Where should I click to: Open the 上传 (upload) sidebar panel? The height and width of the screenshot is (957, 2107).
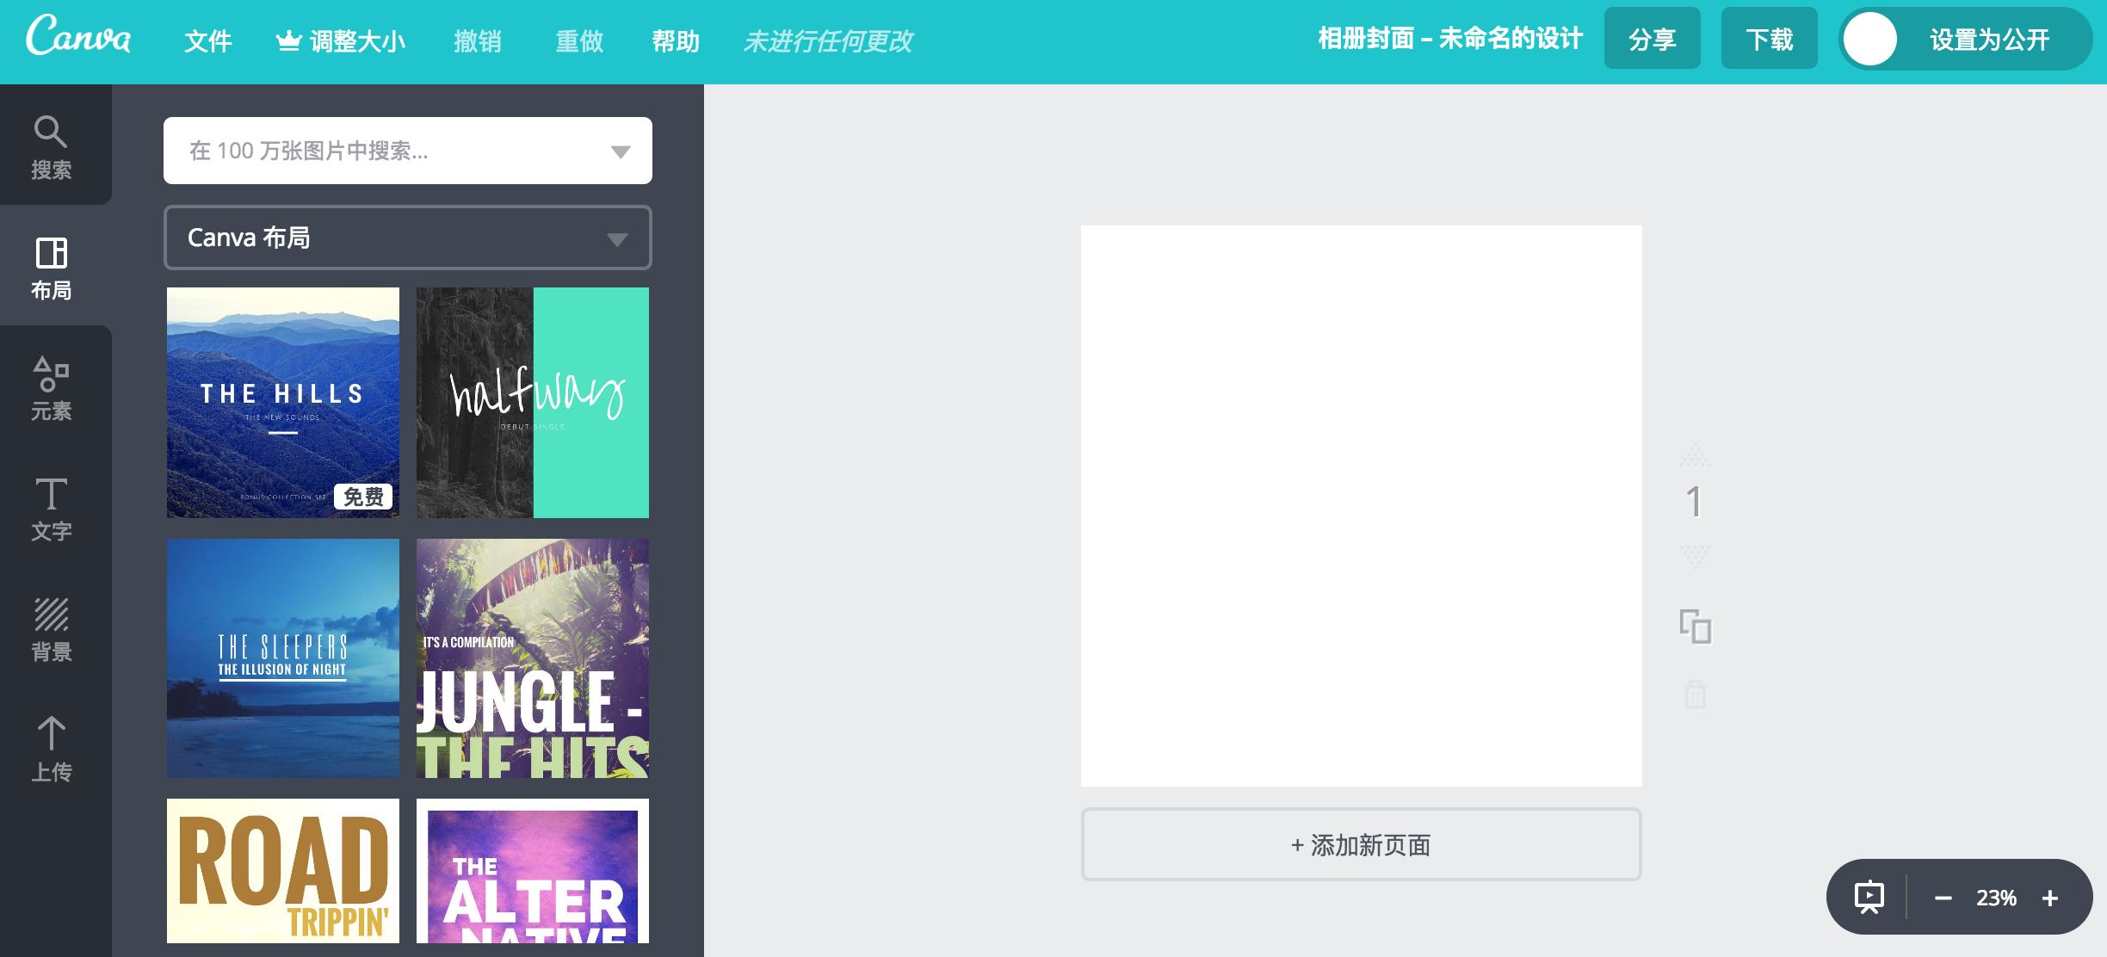pos(51,749)
